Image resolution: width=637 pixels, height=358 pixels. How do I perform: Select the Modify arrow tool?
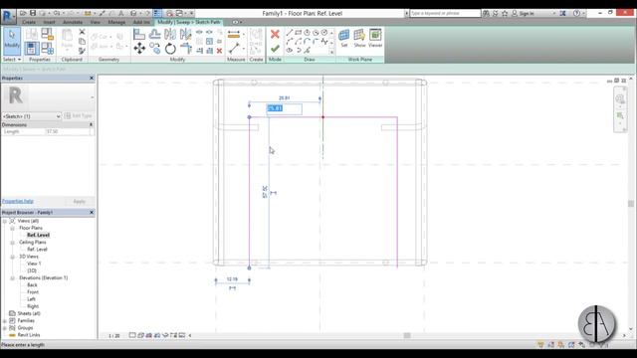(x=12, y=41)
